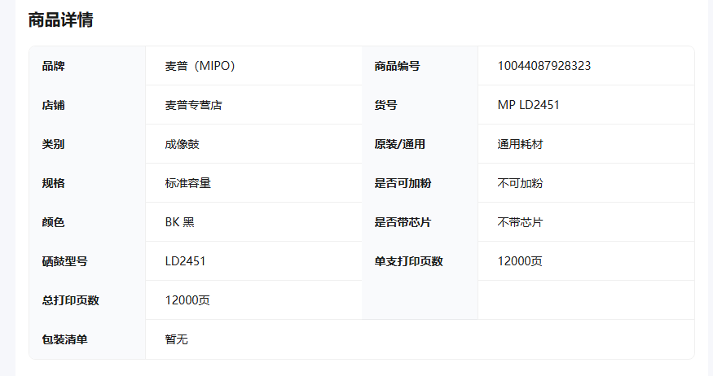
Task: Click the 商品编号 label
Action: (397, 66)
